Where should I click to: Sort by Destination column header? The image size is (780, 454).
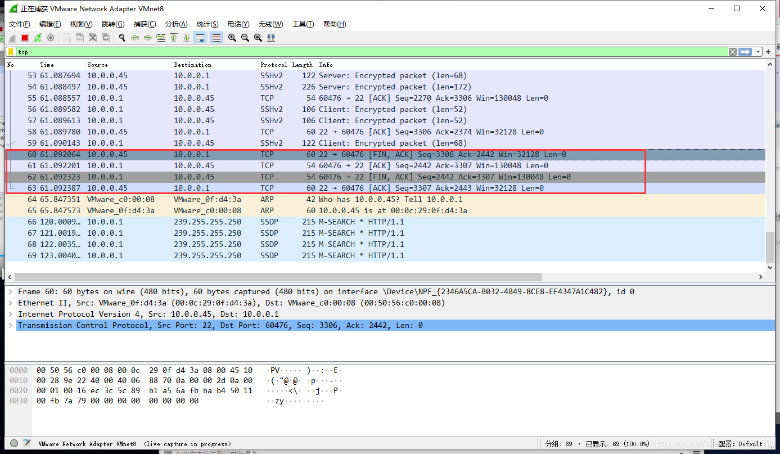[x=215, y=65]
